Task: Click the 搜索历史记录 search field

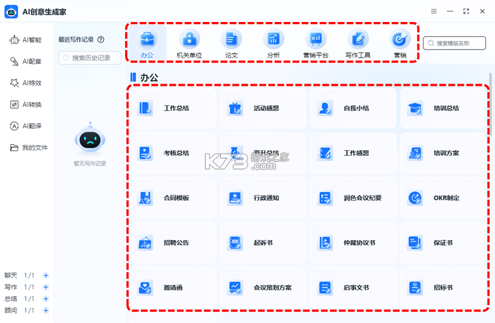Action: tap(90, 58)
